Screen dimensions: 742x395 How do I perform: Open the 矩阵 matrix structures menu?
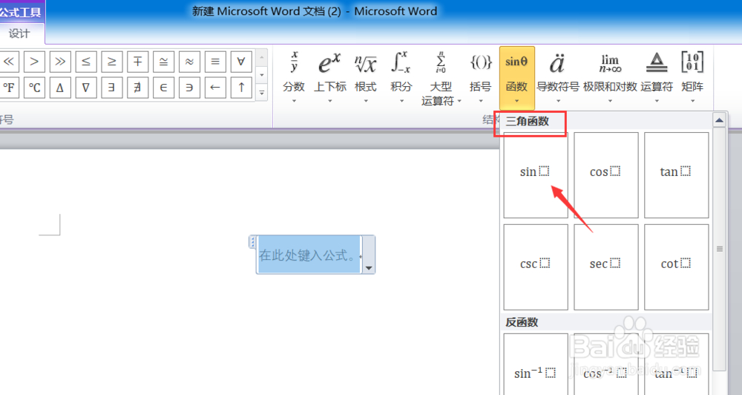[x=692, y=78]
